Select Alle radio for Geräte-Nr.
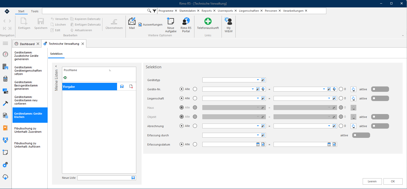Viewport: 407px width, 189px height. pos(182,89)
